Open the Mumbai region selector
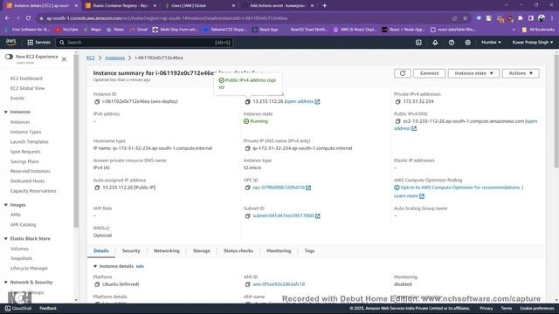The width and height of the screenshot is (559, 314). [491, 43]
